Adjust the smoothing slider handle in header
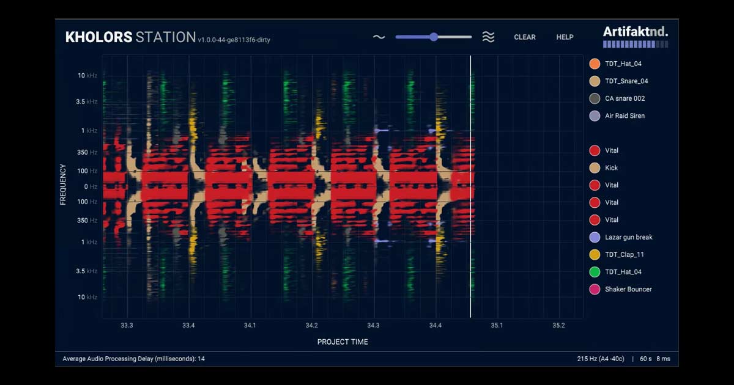Screen dimensions: 734x385 click(434, 37)
